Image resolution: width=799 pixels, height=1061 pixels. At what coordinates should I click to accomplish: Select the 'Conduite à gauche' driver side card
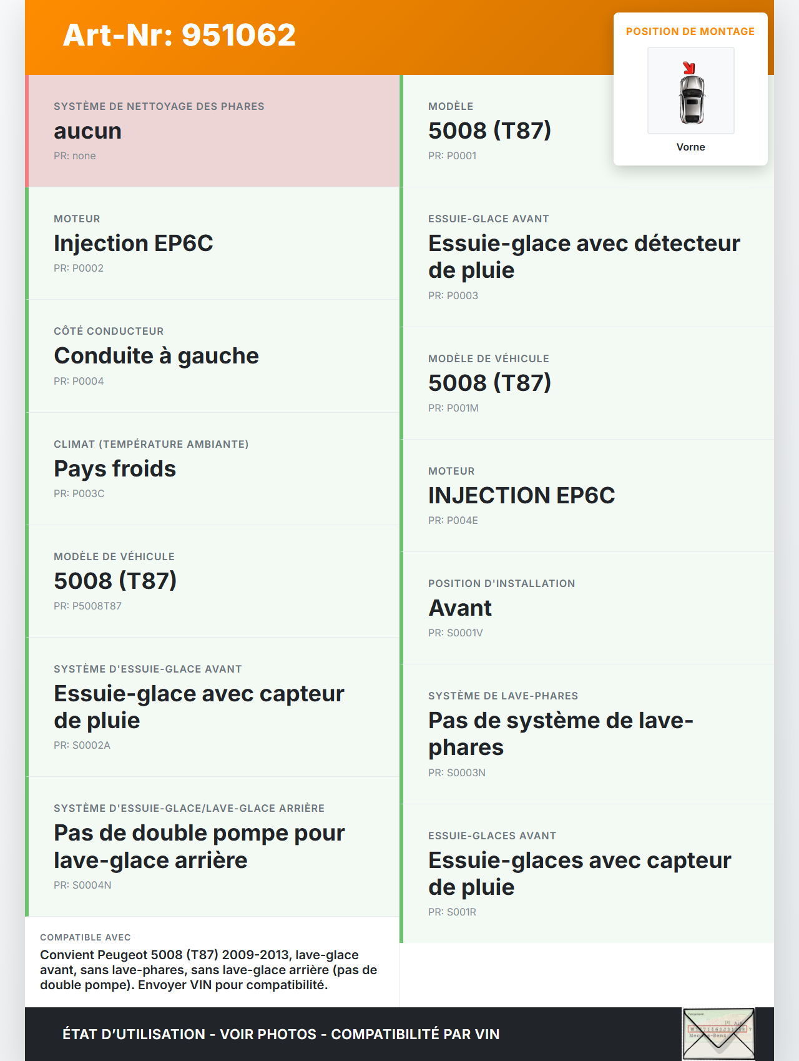(x=212, y=356)
